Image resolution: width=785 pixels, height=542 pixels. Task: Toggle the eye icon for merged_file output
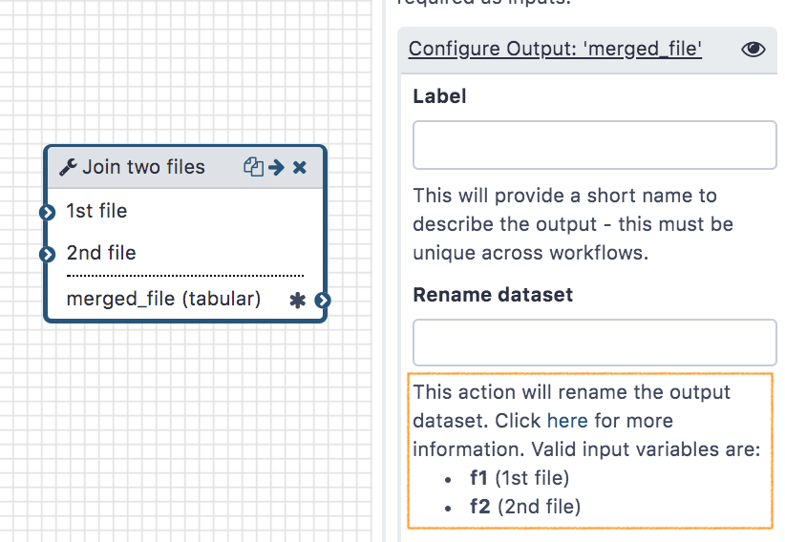coord(753,50)
